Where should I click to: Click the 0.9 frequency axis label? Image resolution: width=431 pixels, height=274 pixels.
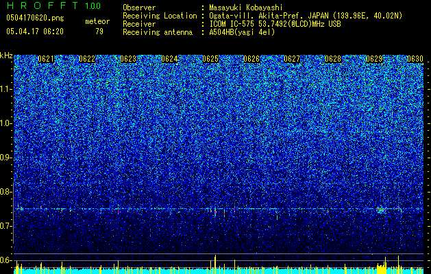click(x=5, y=158)
